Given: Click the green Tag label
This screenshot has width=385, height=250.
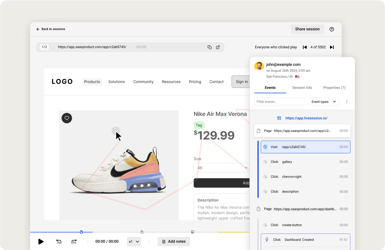Looking at the screenshot, I should (199, 125).
